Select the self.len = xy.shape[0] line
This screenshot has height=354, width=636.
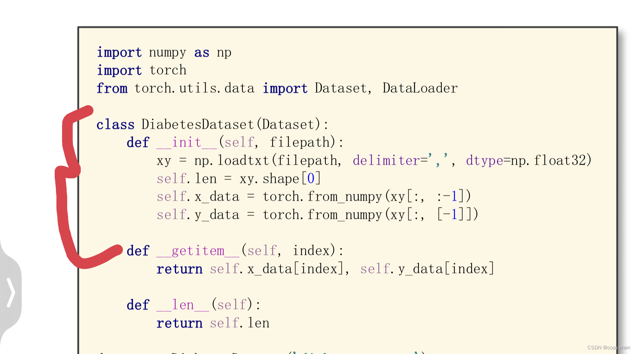tap(238, 178)
